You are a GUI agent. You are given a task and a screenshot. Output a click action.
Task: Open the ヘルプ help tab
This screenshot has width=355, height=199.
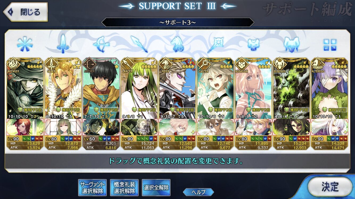(198, 192)
